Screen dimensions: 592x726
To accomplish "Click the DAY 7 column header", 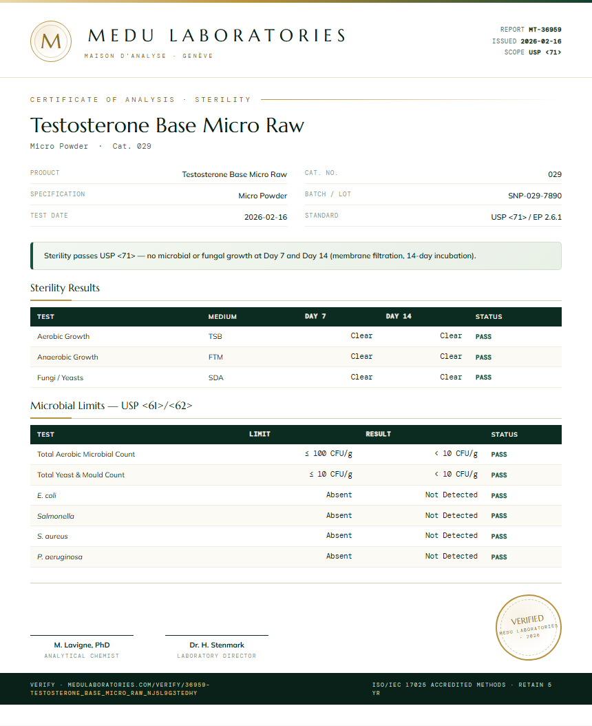I will tap(315, 316).
